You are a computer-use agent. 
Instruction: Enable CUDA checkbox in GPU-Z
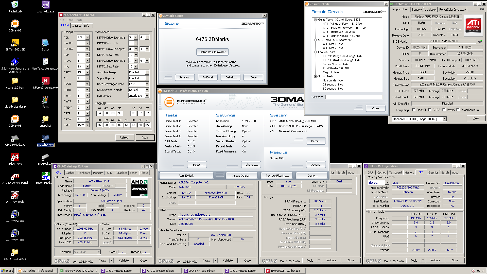point(430,110)
